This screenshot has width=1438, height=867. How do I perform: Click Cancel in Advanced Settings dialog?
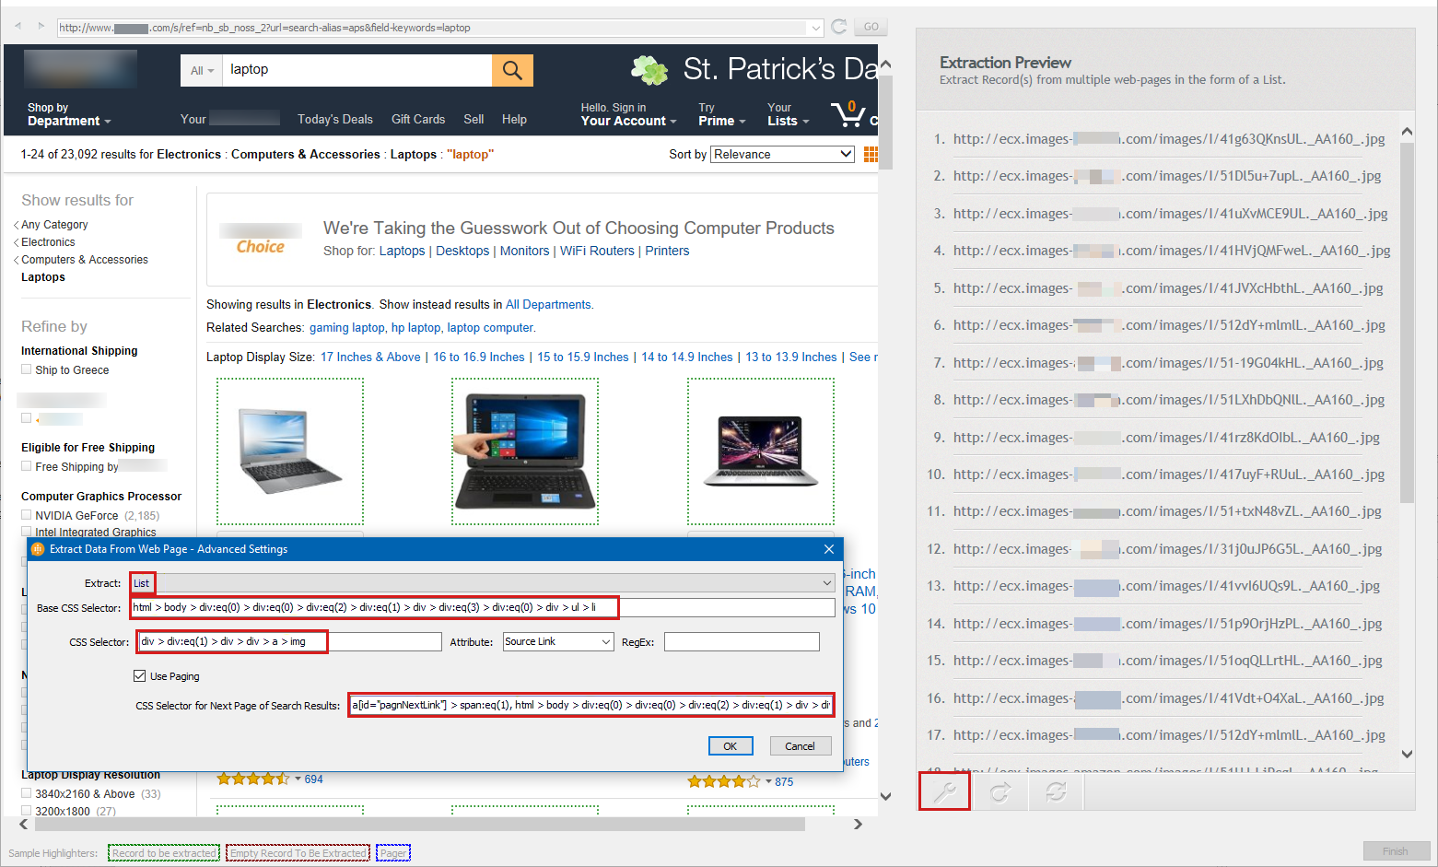pyautogui.click(x=800, y=746)
